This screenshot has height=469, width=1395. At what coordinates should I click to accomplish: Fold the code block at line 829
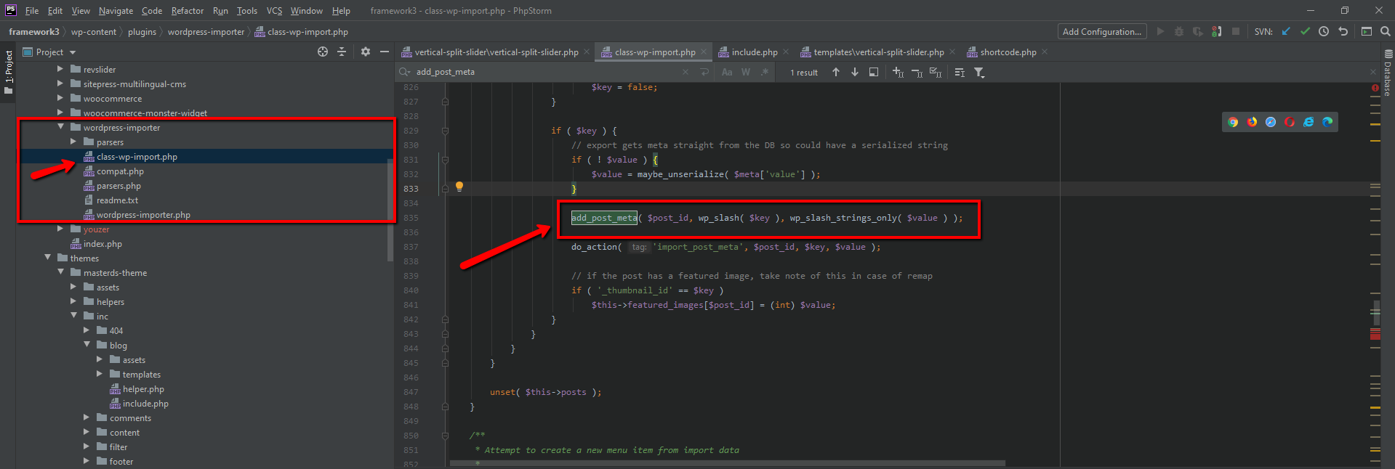(445, 131)
